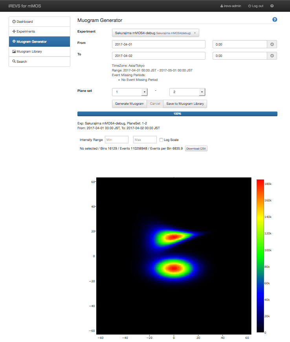This screenshot has height=342, width=290.
Task: Download the CSV data
Action: [196, 148]
